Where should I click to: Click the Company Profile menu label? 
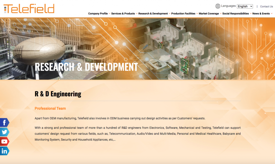click(x=98, y=14)
